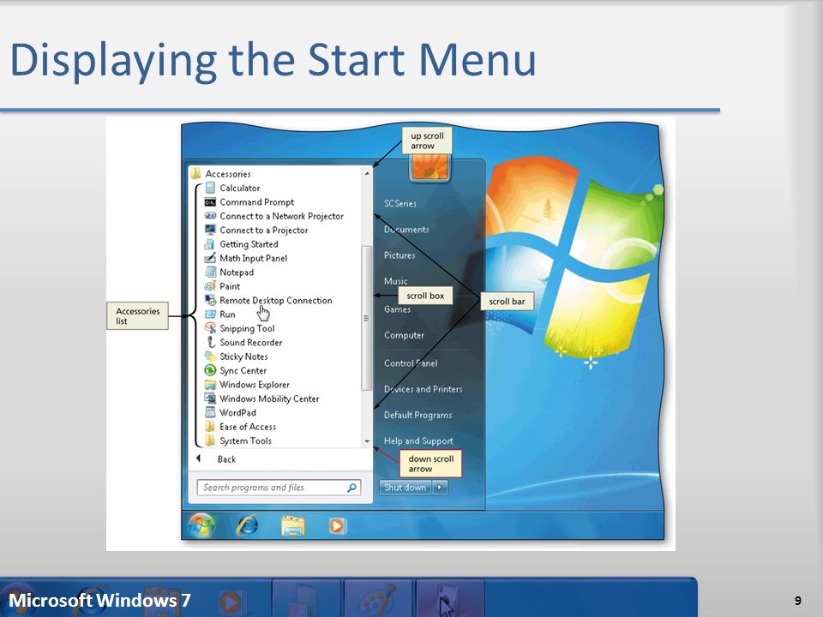Screen dimensions: 823x617
Task: Open Help and Support link
Action: coord(418,440)
